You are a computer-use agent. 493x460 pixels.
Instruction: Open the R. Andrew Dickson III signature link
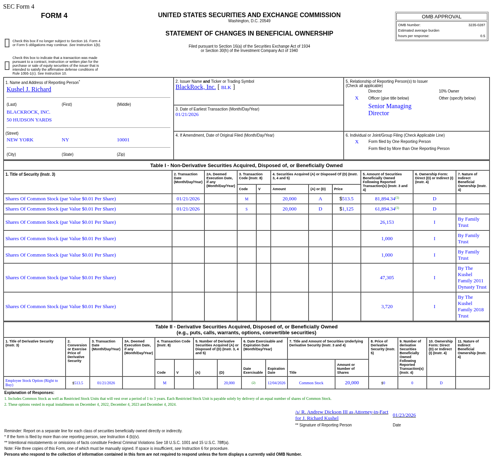[x=342, y=415]
